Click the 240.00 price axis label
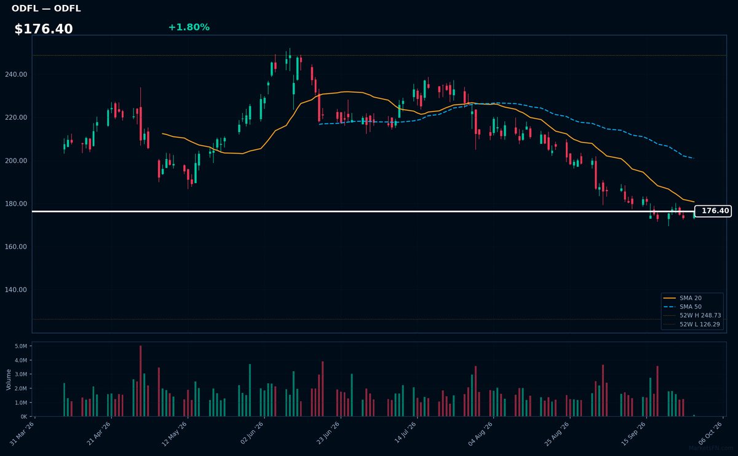738x456 pixels. [x=16, y=74]
